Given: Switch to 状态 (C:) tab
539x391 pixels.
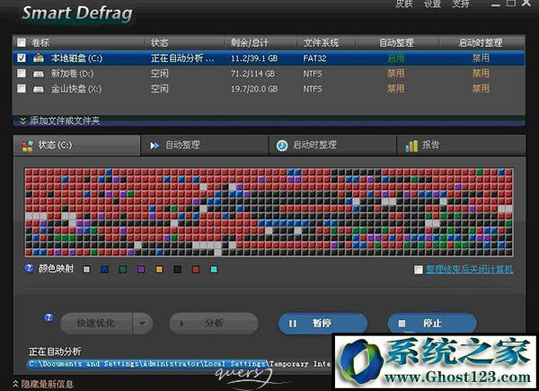Looking at the screenshot, I should coord(76,145).
